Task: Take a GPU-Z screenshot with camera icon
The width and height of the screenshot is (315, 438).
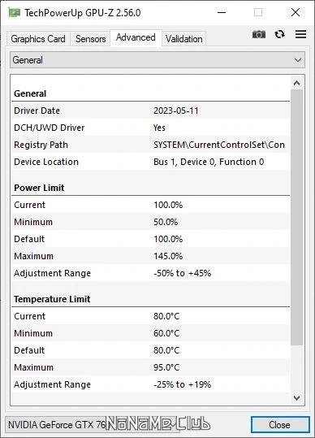Action: (x=259, y=34)
